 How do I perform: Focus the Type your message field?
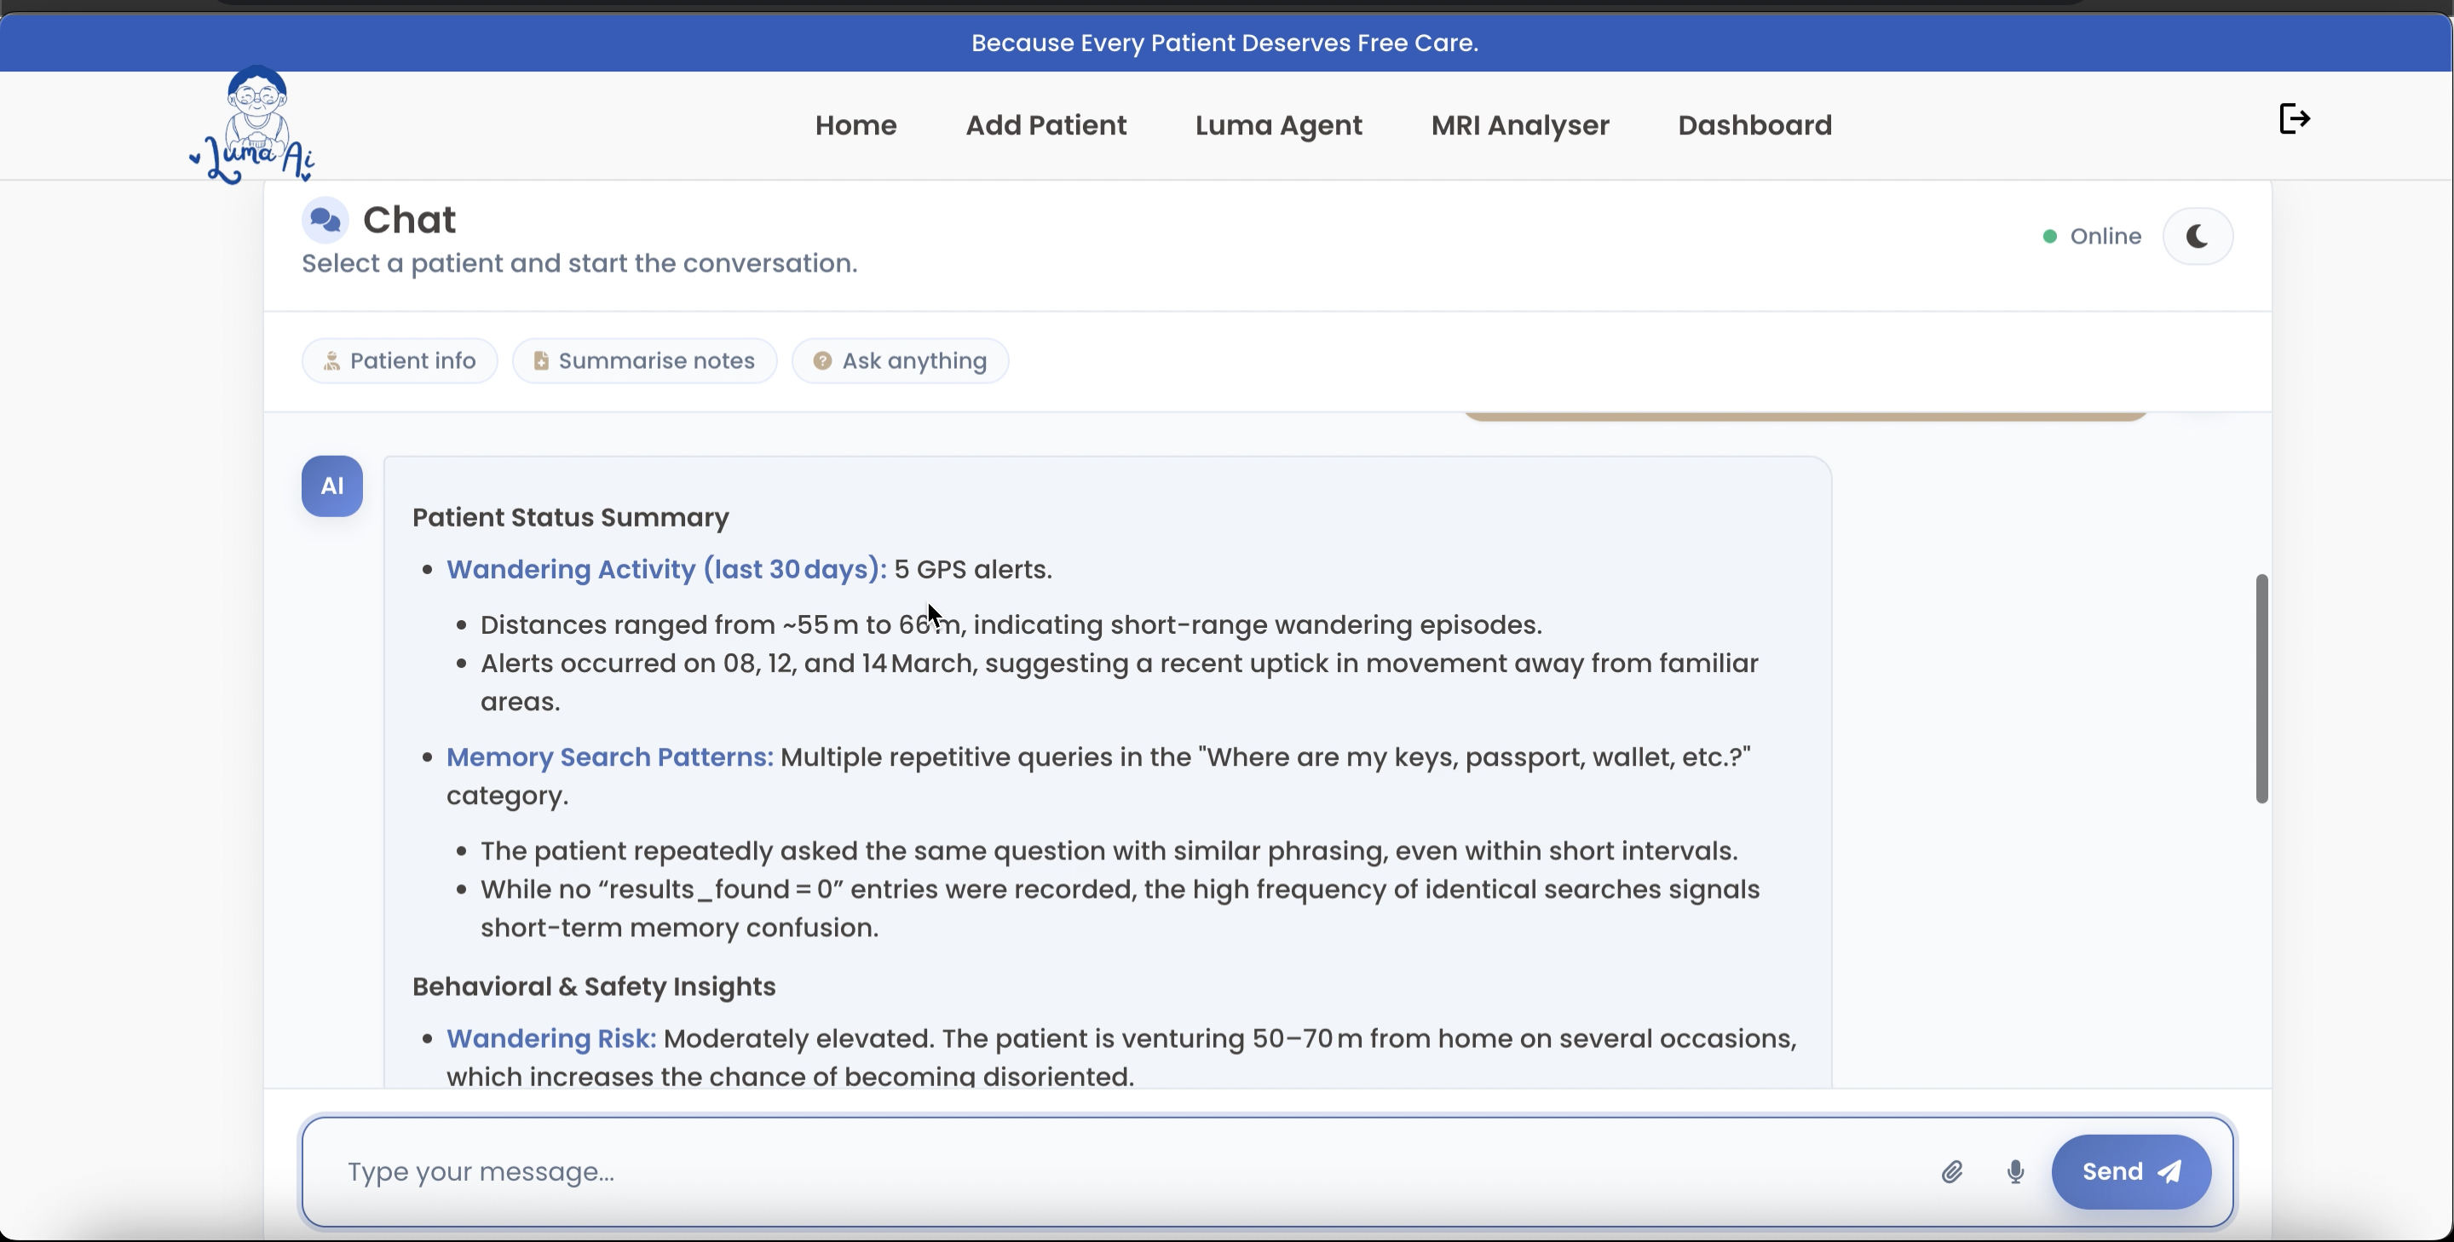tap(1124, 1171)
